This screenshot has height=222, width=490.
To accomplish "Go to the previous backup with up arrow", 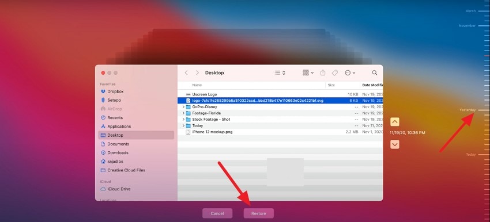I will pyautogui.click(x=395, y=122).
